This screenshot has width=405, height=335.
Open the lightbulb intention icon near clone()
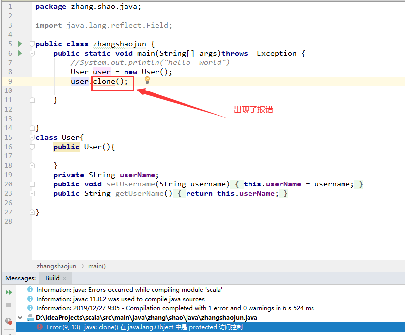tap(147, 80)
